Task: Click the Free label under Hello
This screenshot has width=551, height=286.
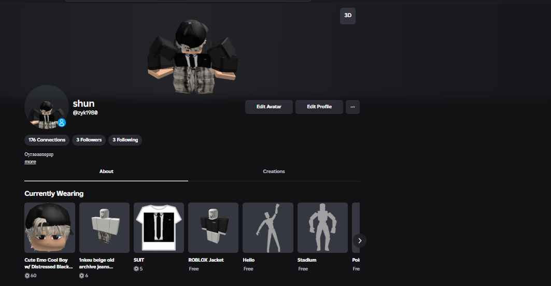Action: [248, 269]
